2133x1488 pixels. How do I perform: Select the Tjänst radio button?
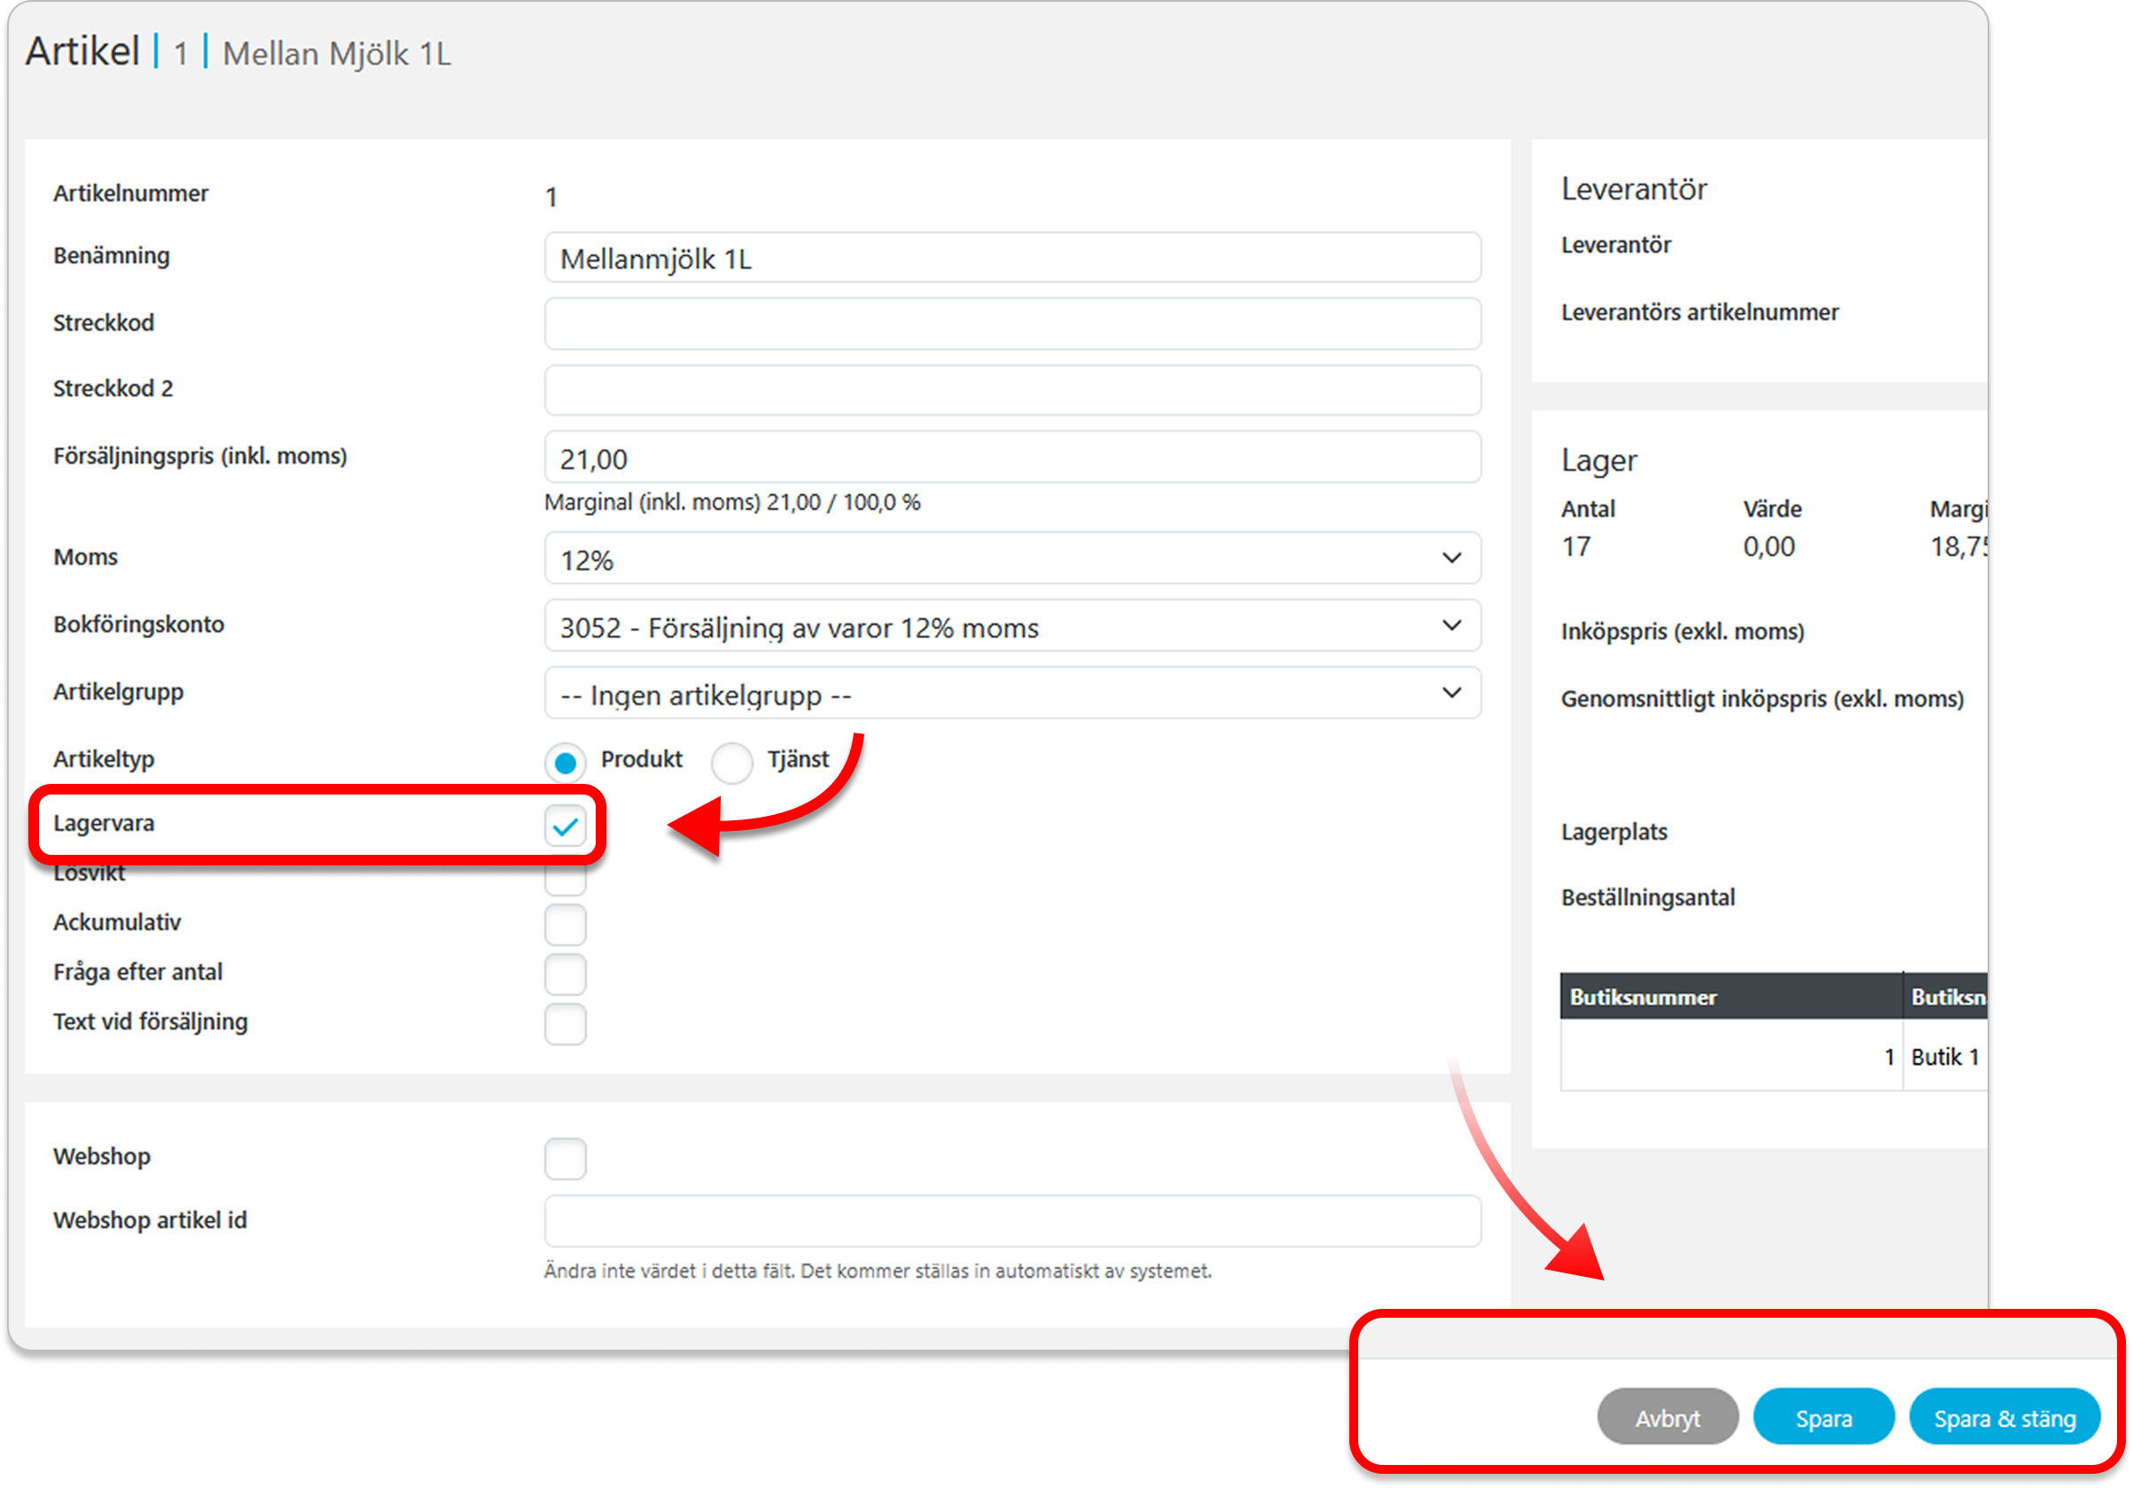point(731,763)
